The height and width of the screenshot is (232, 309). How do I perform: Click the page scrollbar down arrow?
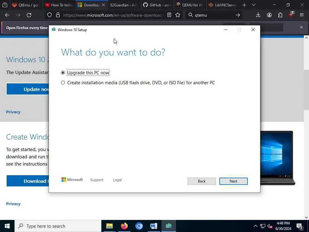coord(306,217)
